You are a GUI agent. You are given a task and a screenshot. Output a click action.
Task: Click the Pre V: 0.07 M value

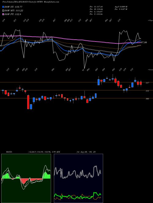(121, 9)
